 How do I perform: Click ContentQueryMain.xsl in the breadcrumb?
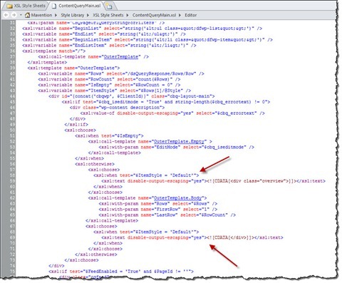pyautogui.click(x=154, y=15)
